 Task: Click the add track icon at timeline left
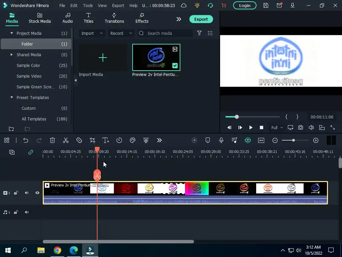point(12,152)
